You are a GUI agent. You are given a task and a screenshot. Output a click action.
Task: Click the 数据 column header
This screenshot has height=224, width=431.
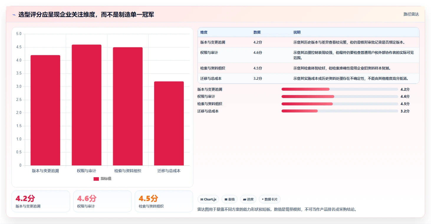[x=257, y=32]
